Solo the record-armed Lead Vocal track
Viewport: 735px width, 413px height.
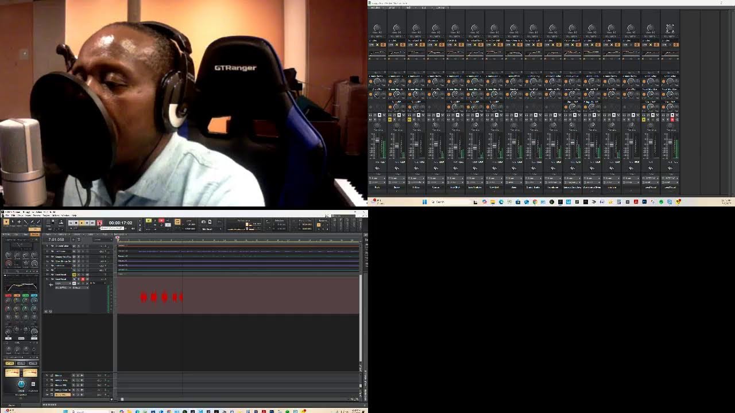tap(79, 279)
